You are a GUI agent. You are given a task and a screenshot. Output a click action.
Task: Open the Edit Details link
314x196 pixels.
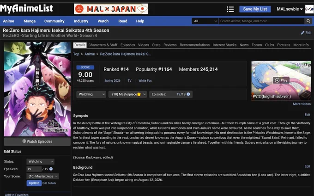(49, 183)
